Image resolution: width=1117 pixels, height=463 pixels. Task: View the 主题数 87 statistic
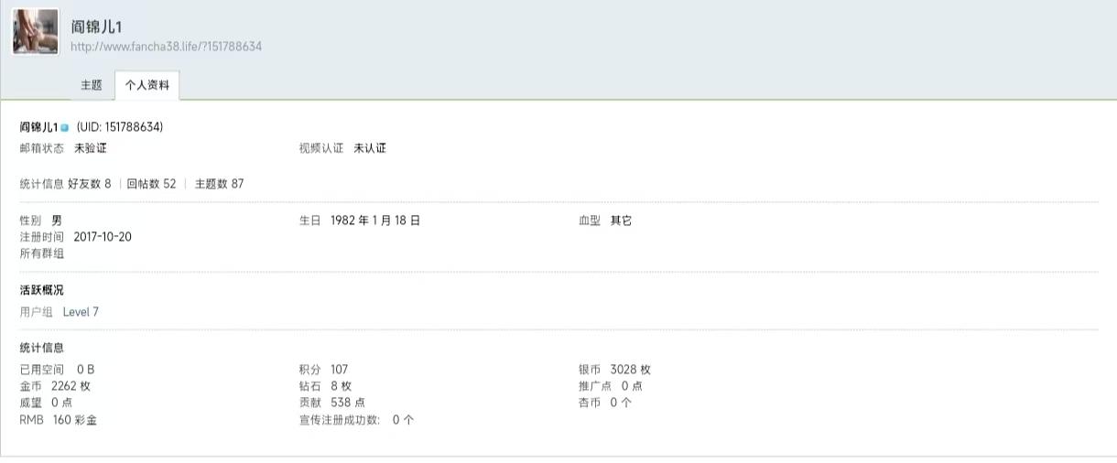pyautogui.click(x=219, y=184)
